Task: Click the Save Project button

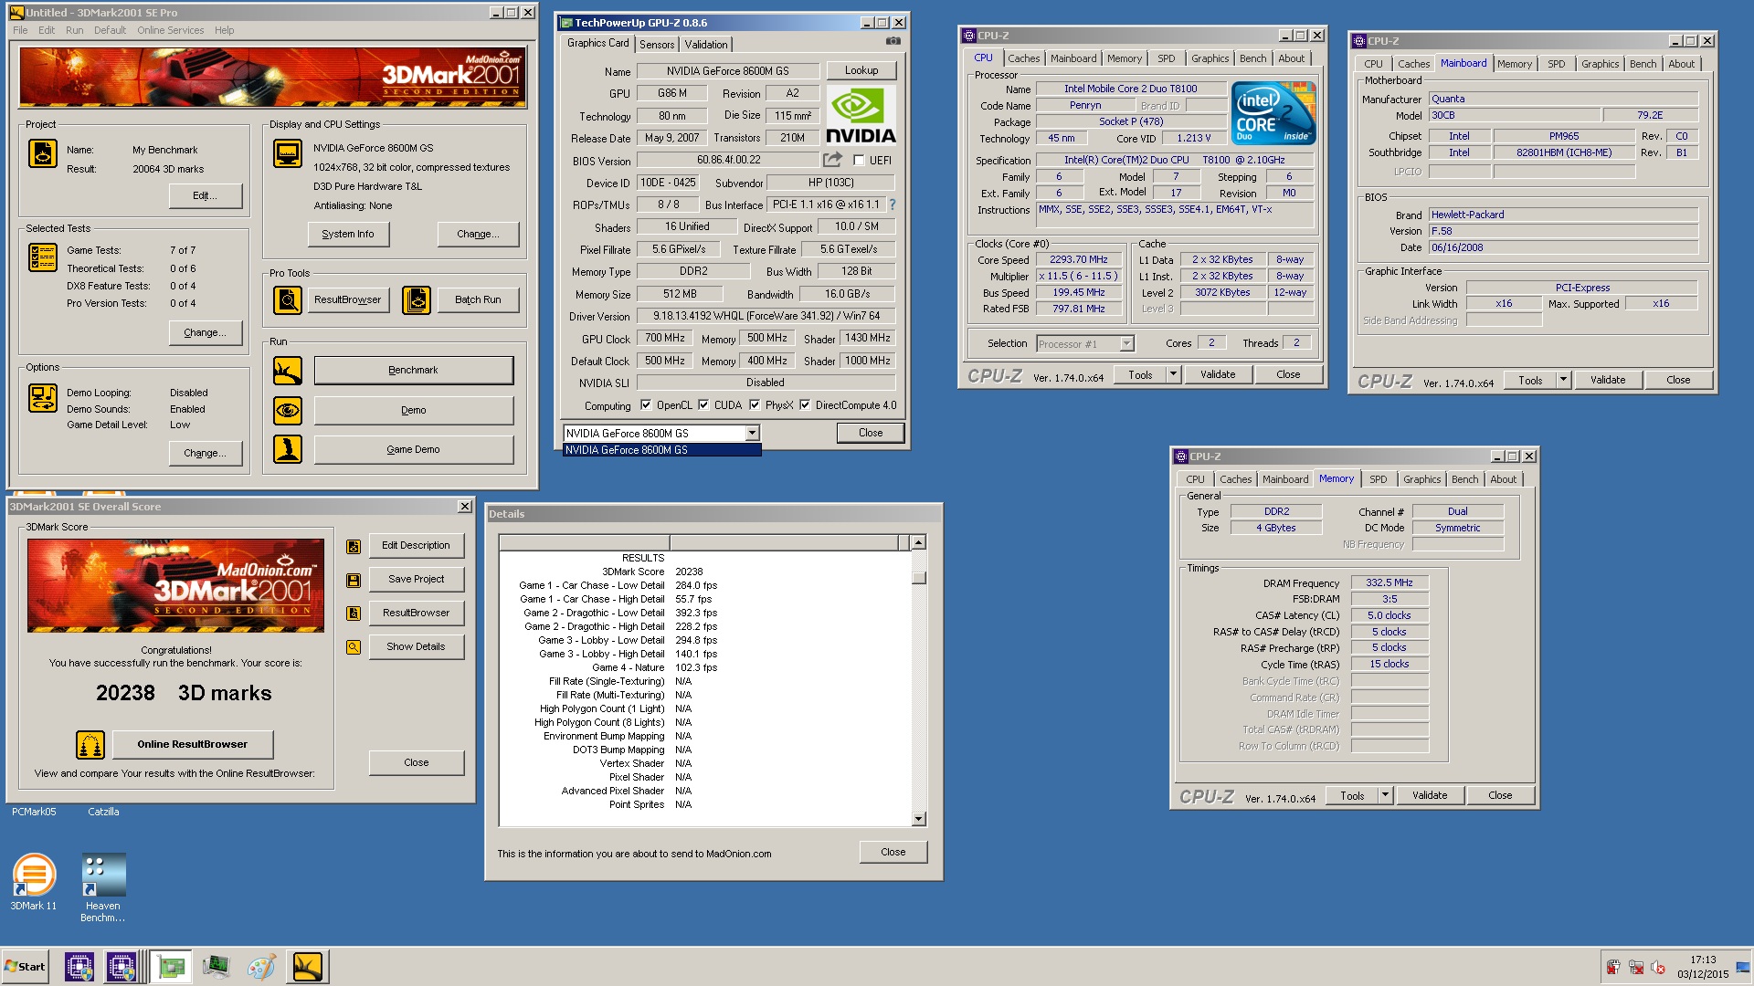Action: (417, 580)
